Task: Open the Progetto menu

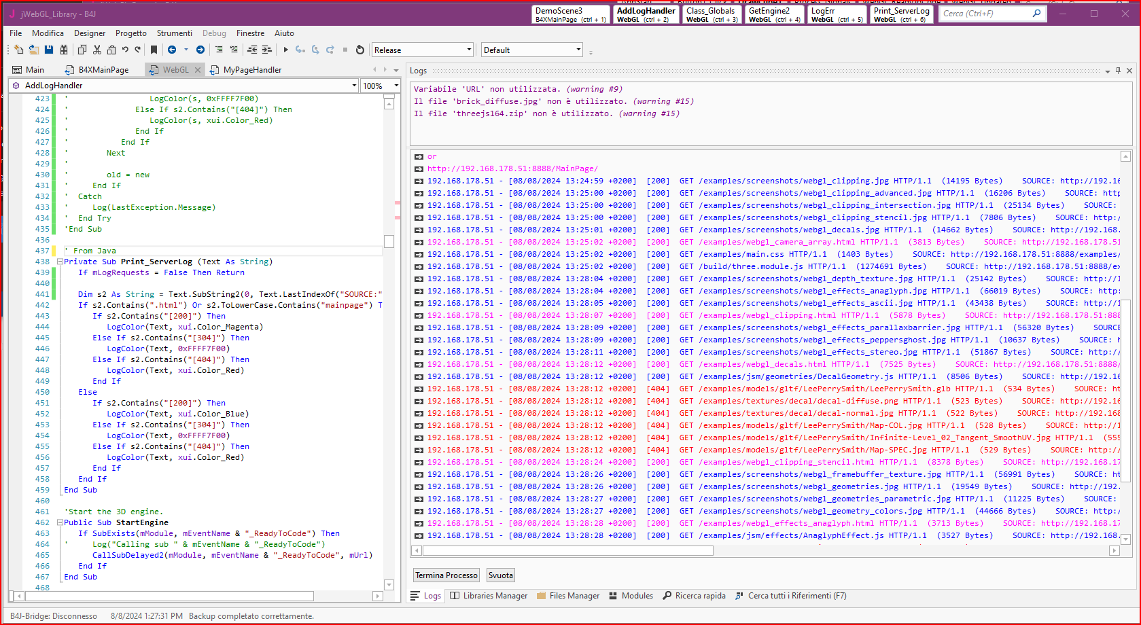Action: [130, 33]
